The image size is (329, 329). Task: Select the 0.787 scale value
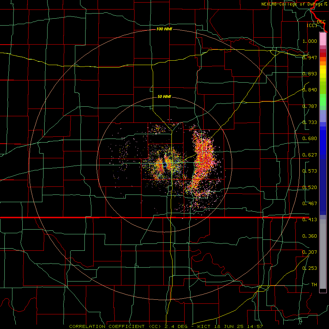pyautogui.click(x=310, y=106)
